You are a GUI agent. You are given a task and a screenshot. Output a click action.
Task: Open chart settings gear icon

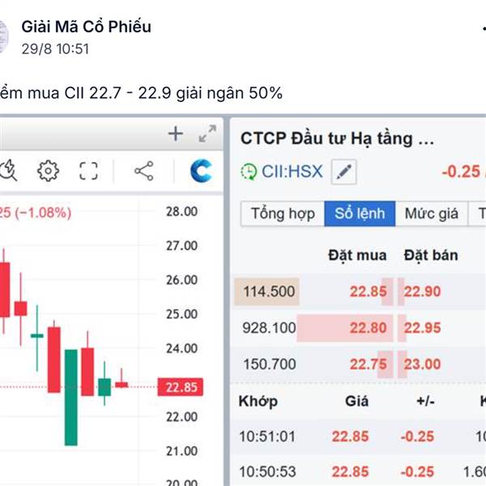tap(49, 171)
